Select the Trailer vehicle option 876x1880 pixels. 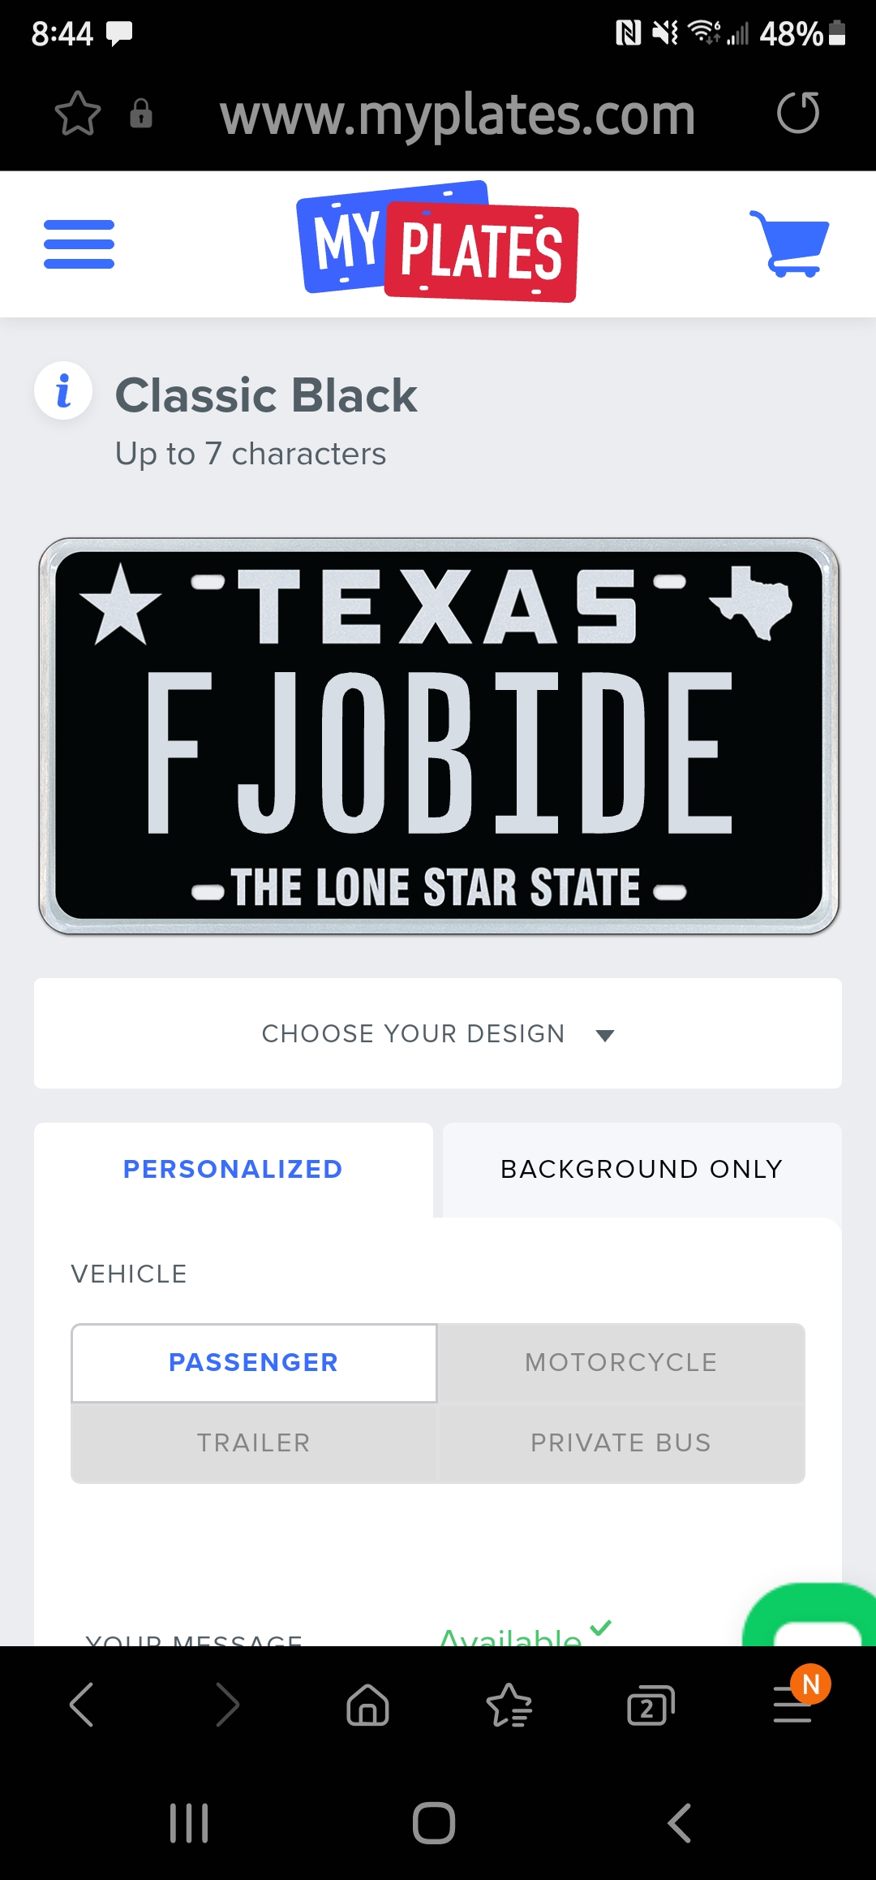point(254,1443)
